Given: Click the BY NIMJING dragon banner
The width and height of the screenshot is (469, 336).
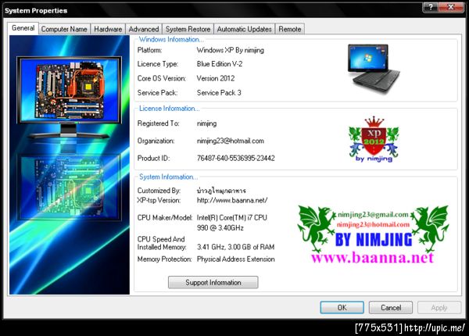Looking at the screenshot, I should tap(373, 234).
